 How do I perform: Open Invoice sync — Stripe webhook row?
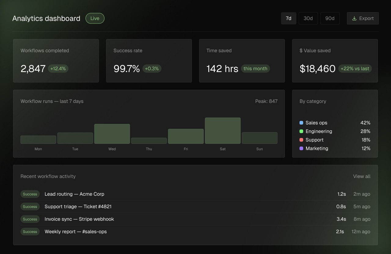coord(195,219)
